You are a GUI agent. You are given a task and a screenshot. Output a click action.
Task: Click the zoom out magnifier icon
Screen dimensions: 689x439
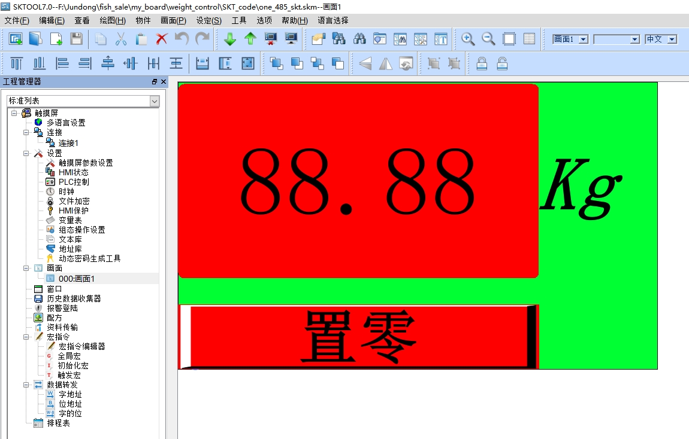point(488,39)
